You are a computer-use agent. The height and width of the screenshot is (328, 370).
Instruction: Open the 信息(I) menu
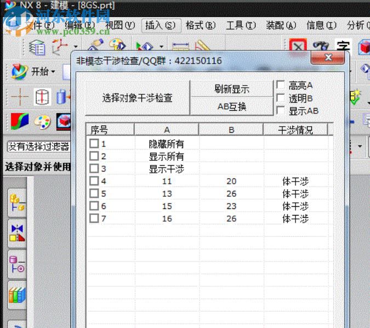coord(321,25)
